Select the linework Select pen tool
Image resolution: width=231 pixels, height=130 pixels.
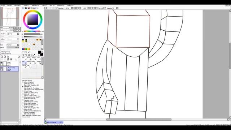pyautogui.click(x=34, y=62)
